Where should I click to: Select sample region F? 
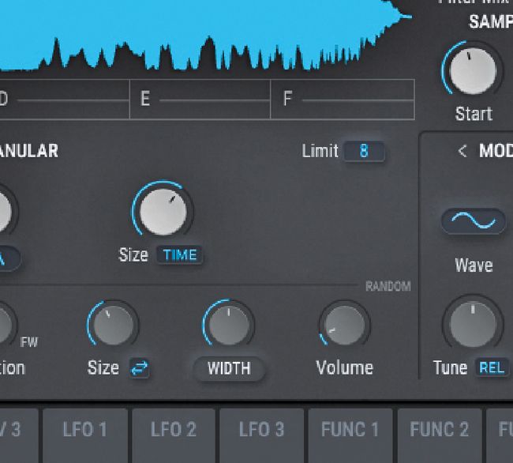coord(343,100)
